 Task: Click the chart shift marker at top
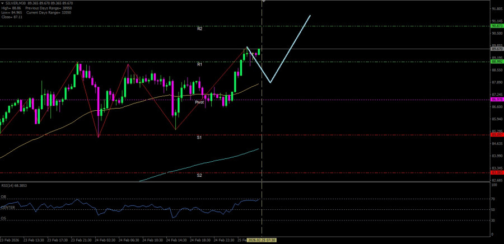264,2
